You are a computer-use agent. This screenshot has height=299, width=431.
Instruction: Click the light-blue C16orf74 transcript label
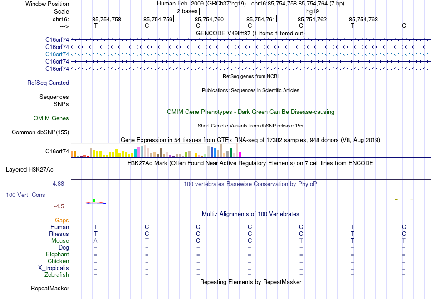click(x=57, y=54)
